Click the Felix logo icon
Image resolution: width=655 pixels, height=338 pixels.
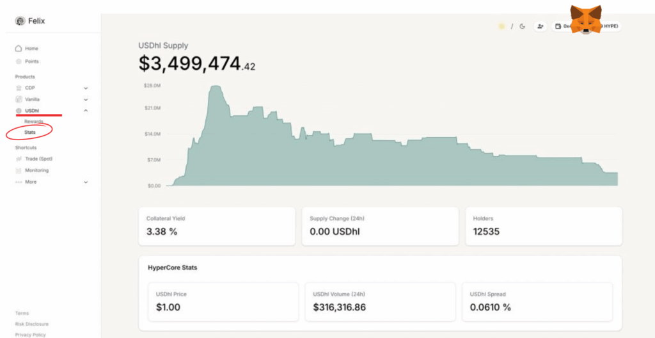tap(20, 21)
